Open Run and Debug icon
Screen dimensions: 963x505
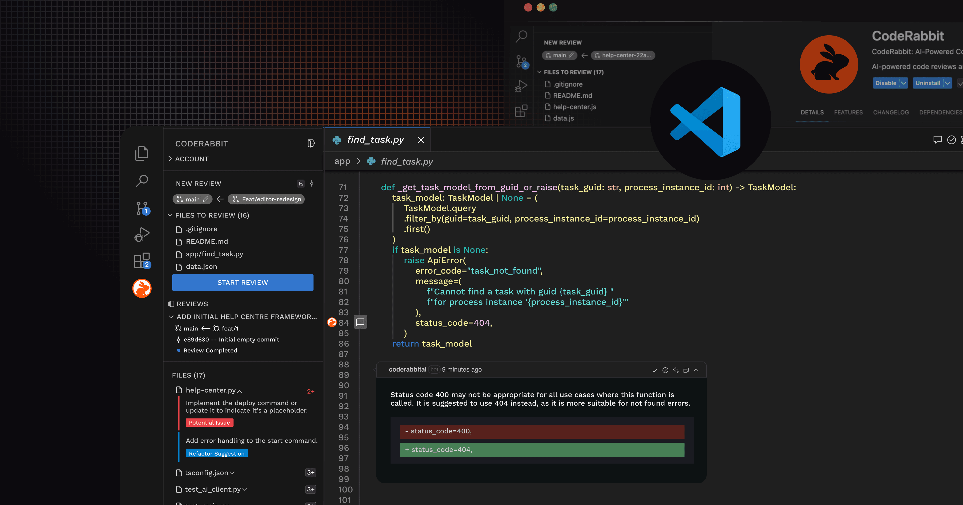[x=142, y=235]
